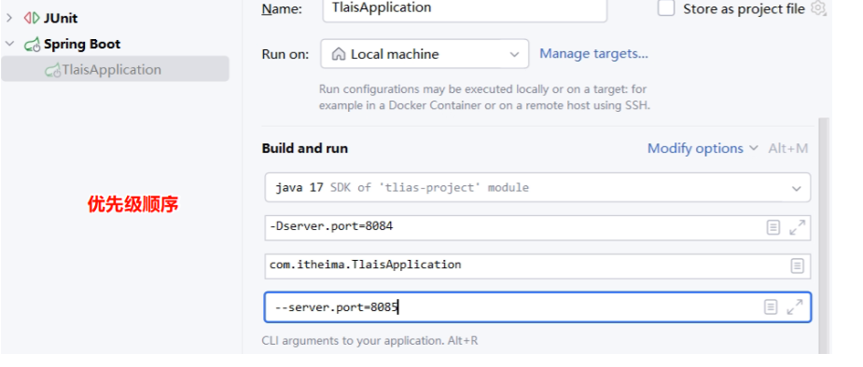Screen dimensions: 863x367
Task: Click the Spring Boot leaf icon
Action: coord(32,45)
